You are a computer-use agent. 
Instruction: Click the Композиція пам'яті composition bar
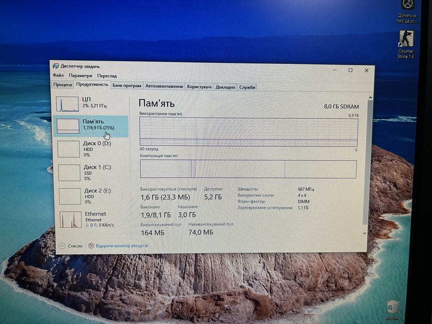tap(248, 169)
